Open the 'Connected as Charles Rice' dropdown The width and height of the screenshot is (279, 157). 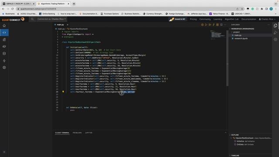tap(51, 19)
